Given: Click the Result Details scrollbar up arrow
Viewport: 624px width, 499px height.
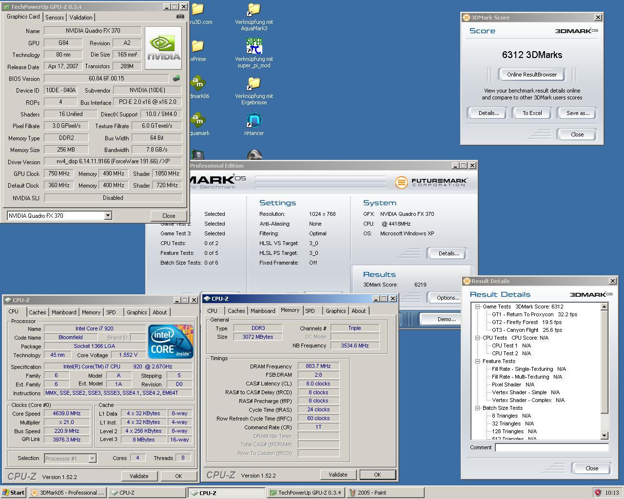Looking at the screenshot, I should pos(604,307).
